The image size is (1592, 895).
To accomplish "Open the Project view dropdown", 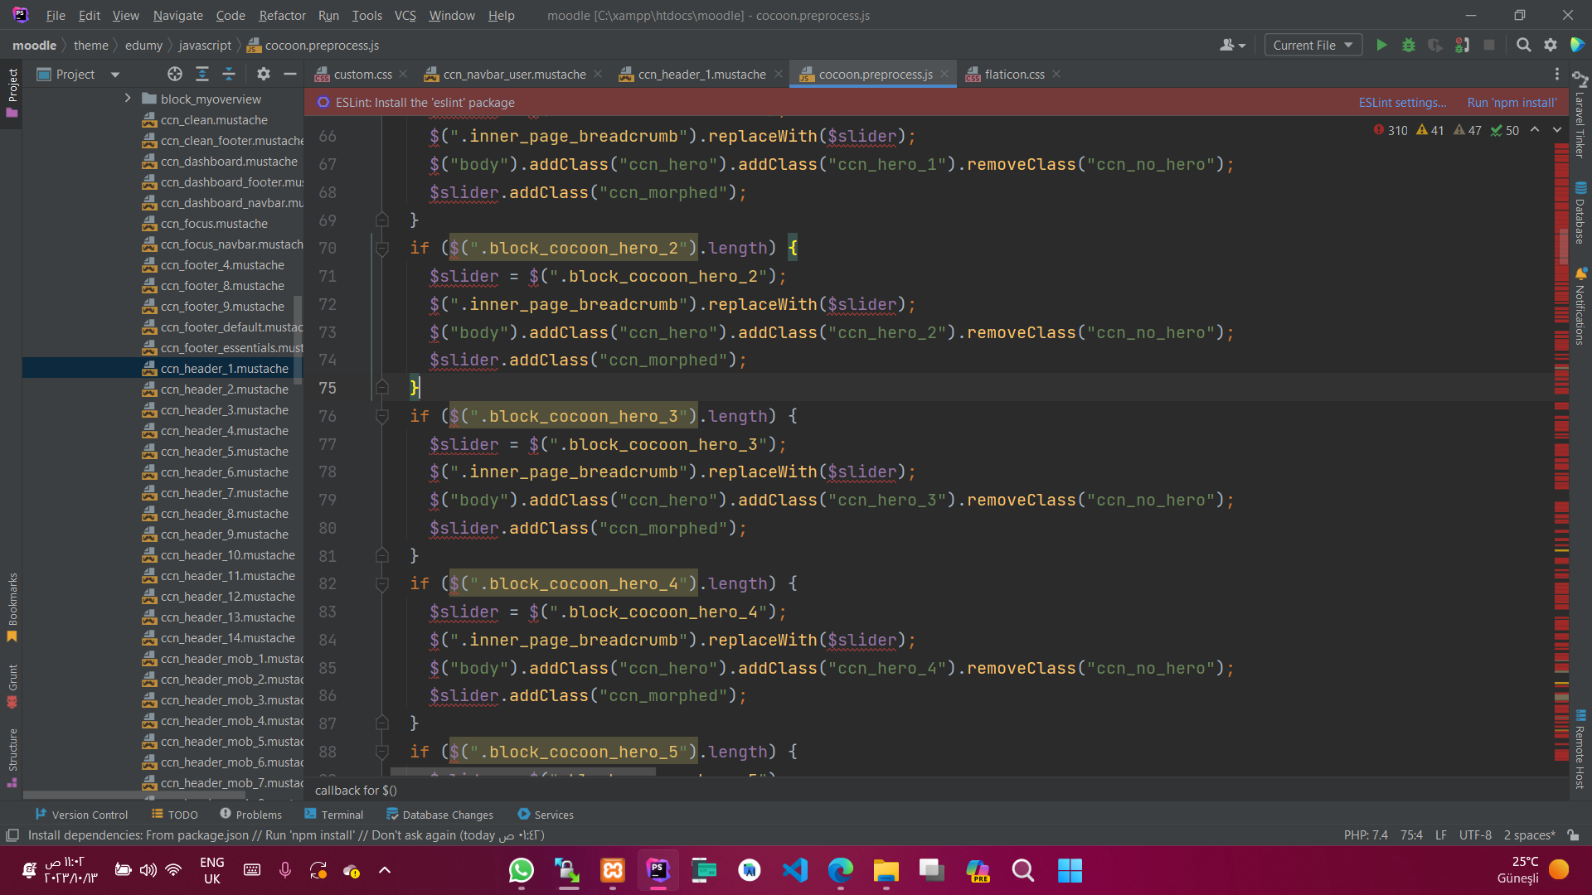I will click(x=115, y=75).
